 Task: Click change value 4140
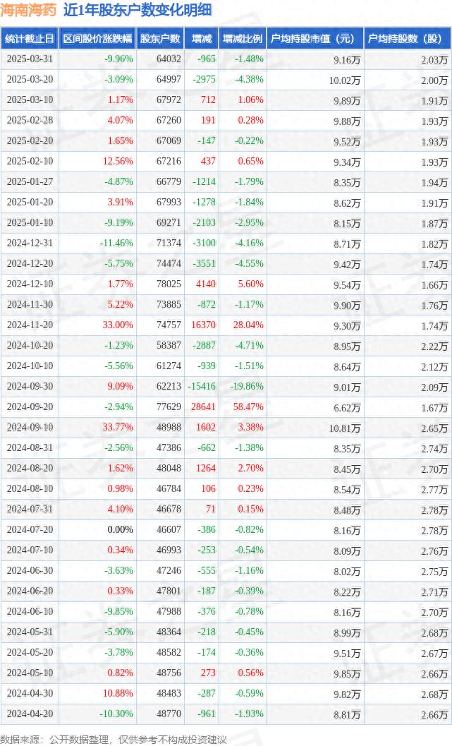[206, 284]
